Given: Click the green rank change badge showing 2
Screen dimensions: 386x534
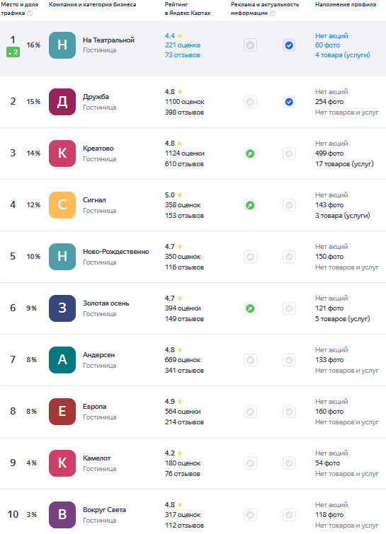Looking at the screenshot, I should 13,52.
